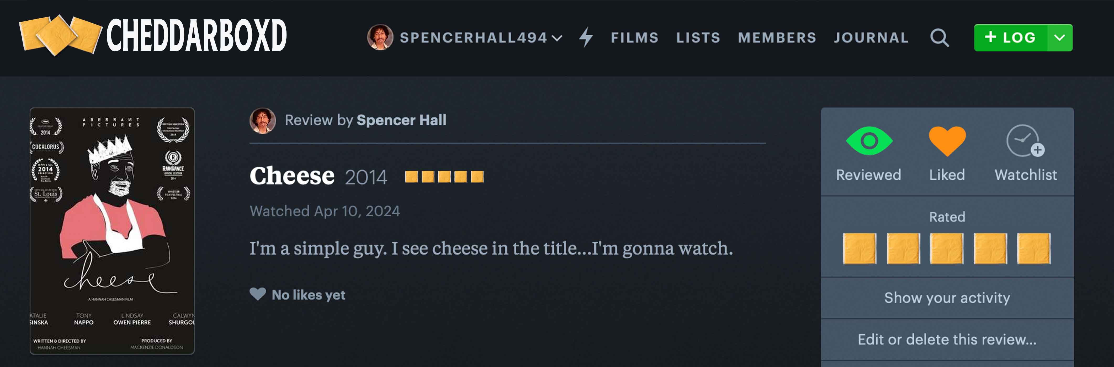Toggle the green Reviewed eye icon
Screen dimensions: 1114x367
(x=869, y=141)
